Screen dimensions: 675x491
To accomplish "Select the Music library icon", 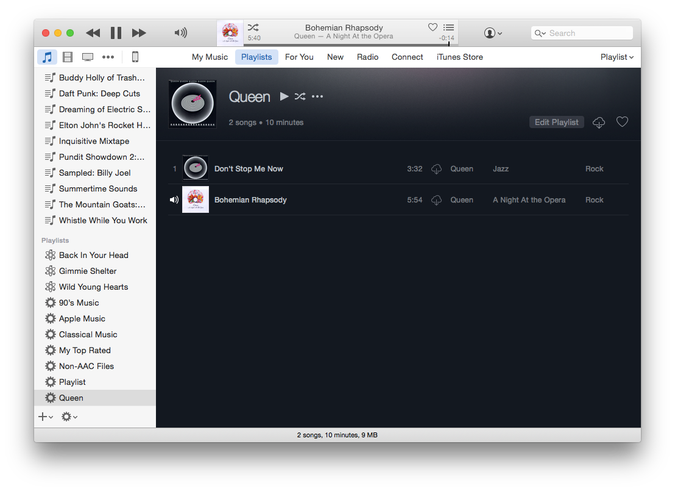I will (47, 57).
